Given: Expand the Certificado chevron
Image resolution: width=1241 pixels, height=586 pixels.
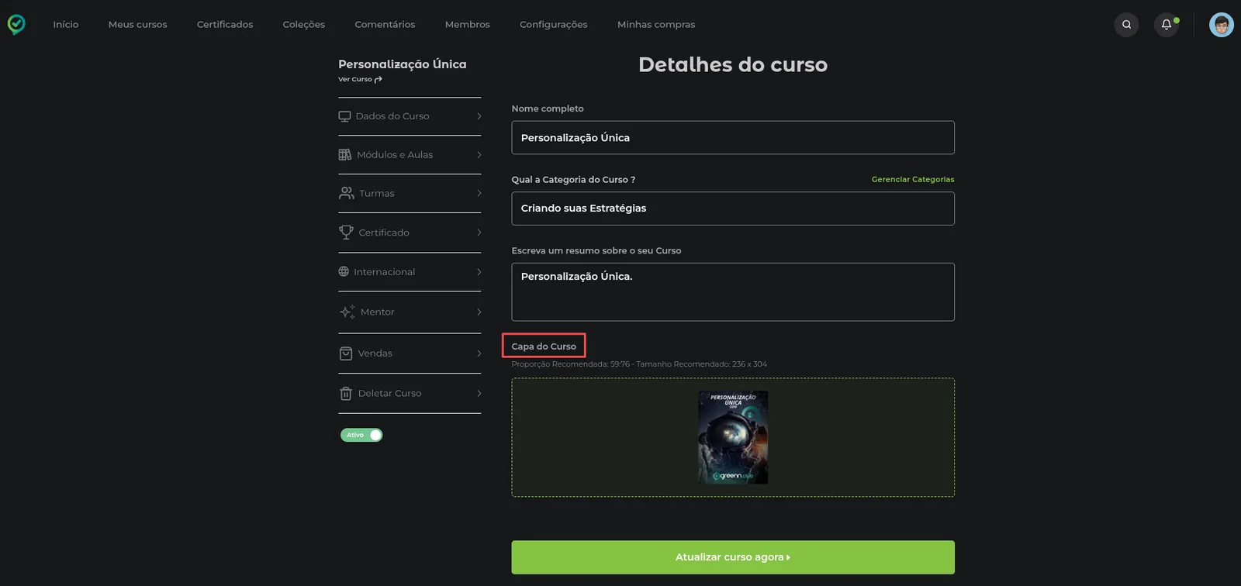Looking at the screenshot, I should click(x=479, y=233).
